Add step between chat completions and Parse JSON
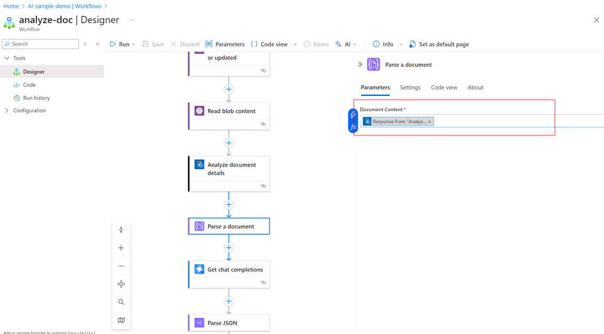Image resolution: width=604 pixels, height=334 pixels. pyautogui.click(x=229, y=301)
